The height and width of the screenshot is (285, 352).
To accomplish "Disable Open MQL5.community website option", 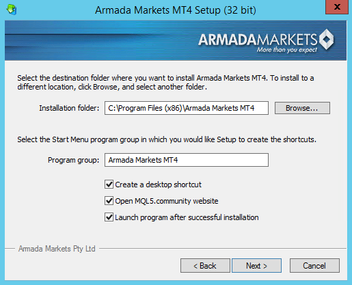I will click(109, 201).
